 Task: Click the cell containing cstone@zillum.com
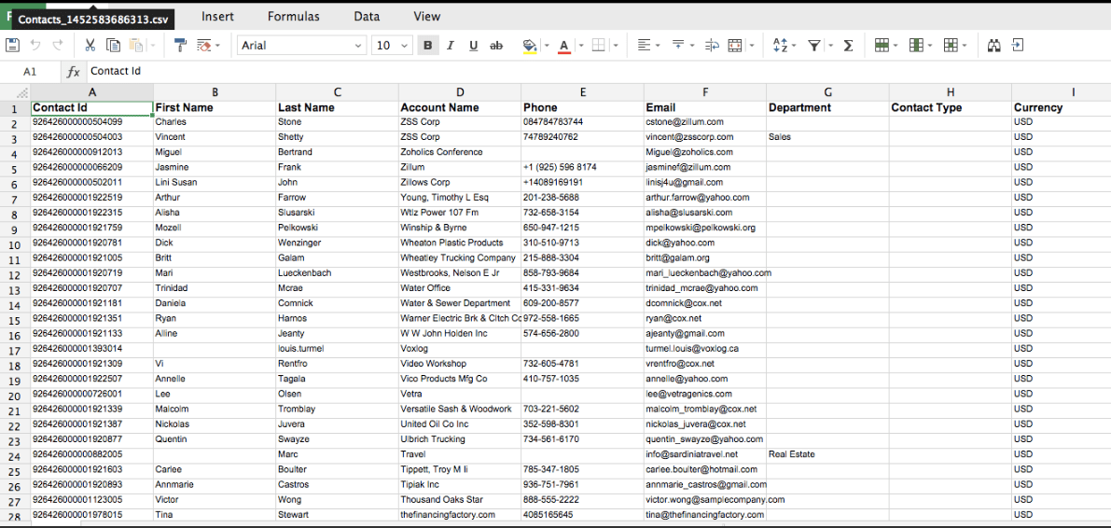pyautogui.click(x=704, y=122)
